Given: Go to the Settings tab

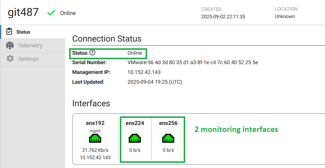Looking at the screenshot, I should coord(28,59).
